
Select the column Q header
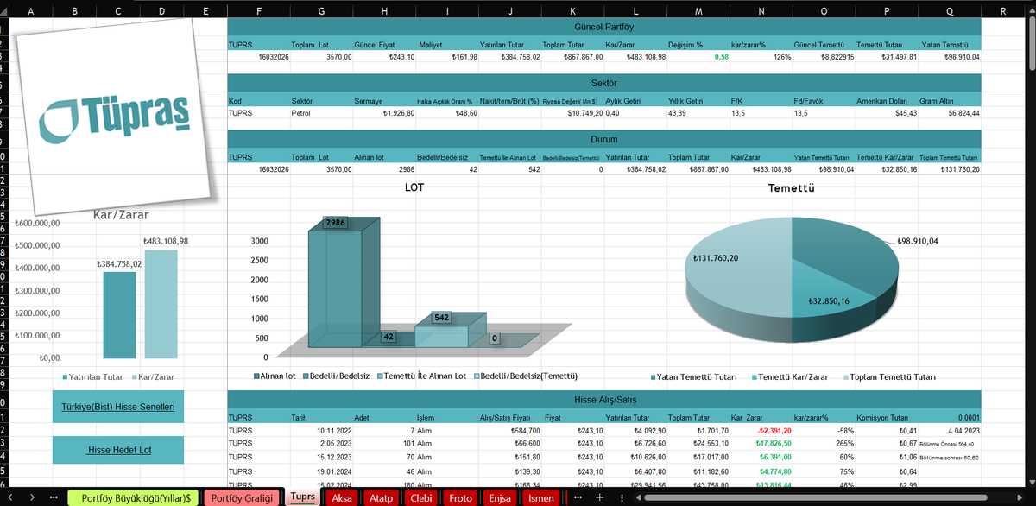click(x=950, y=11)
